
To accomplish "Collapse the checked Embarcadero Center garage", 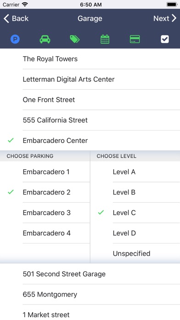I will pos(90,140).
